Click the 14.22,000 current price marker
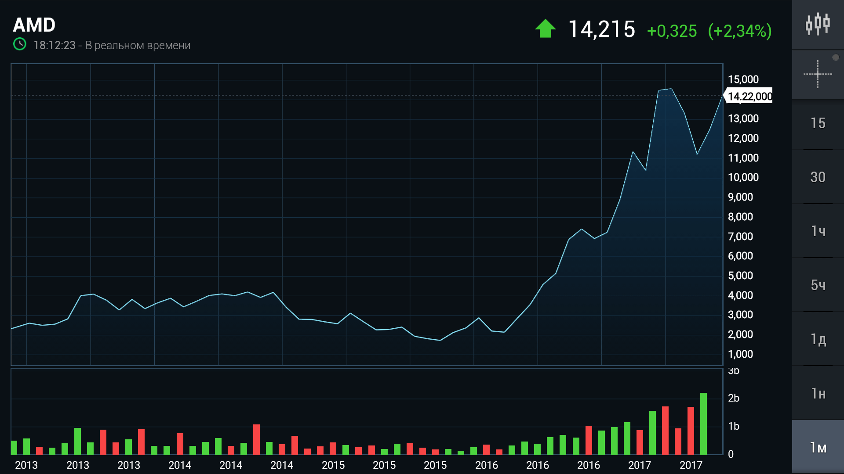844x474 pixels. coord(748,96)
